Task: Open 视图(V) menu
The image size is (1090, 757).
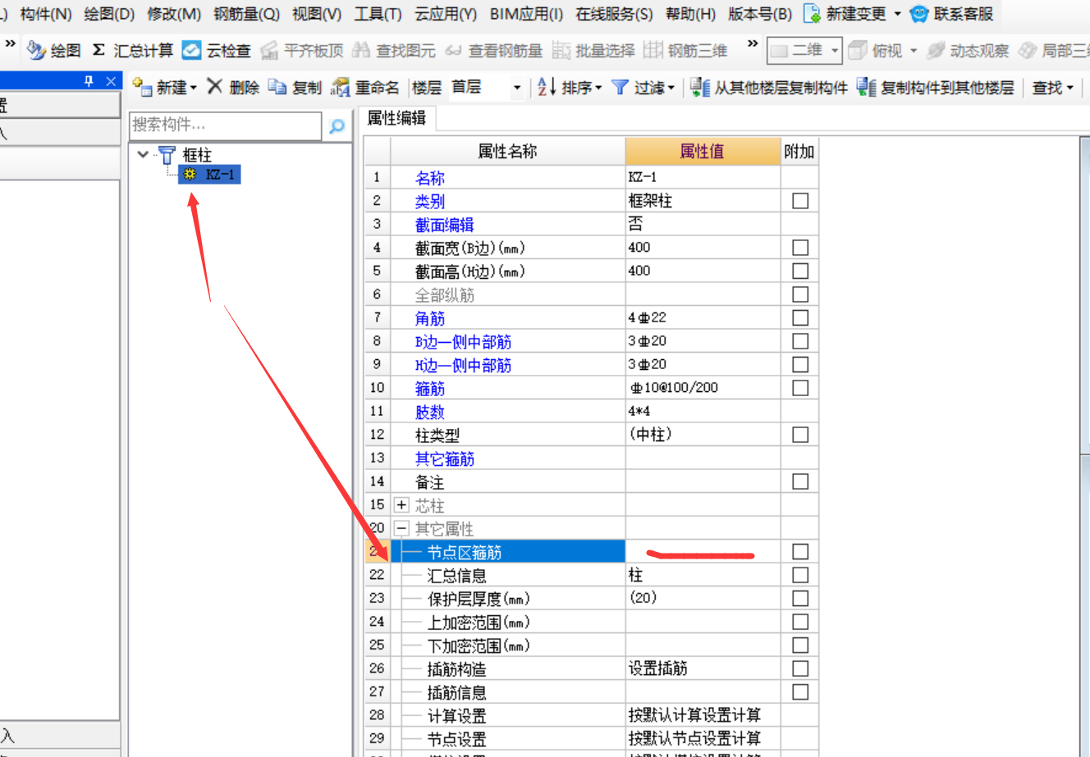Action: (317, 14)
